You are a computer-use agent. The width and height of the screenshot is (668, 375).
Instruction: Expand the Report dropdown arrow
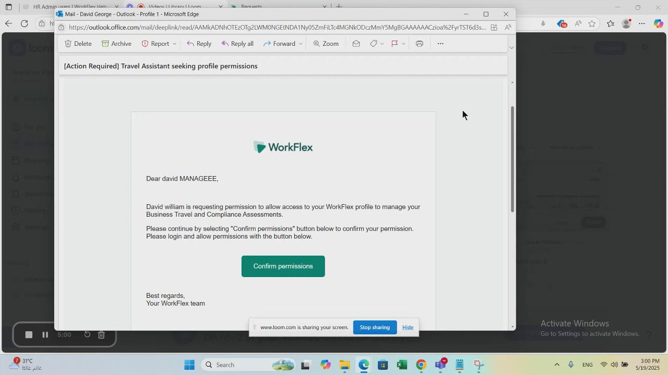point(174,44)
